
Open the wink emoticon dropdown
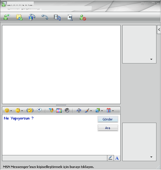coord(19,110)
